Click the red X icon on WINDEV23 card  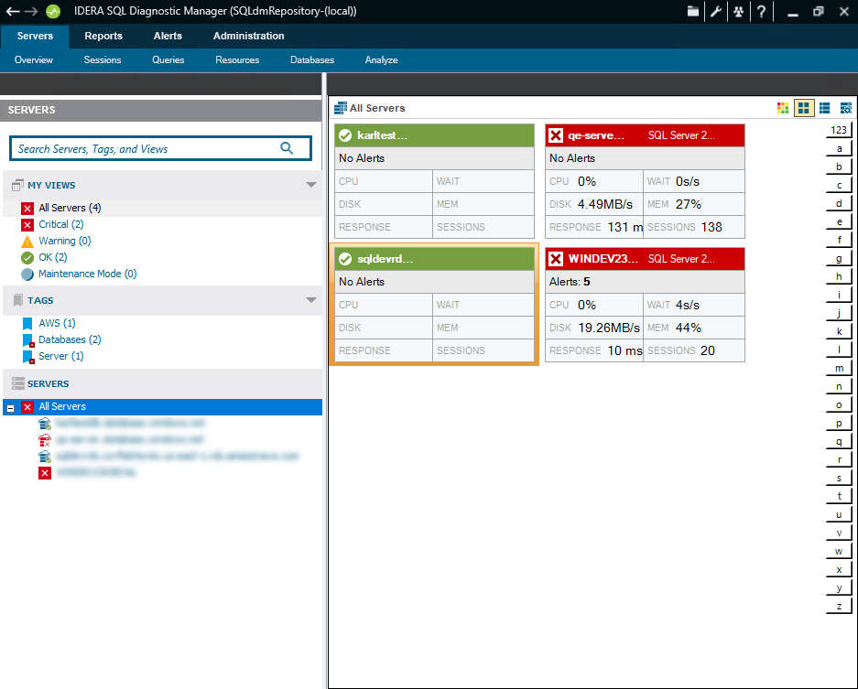(x=556, y=259)
